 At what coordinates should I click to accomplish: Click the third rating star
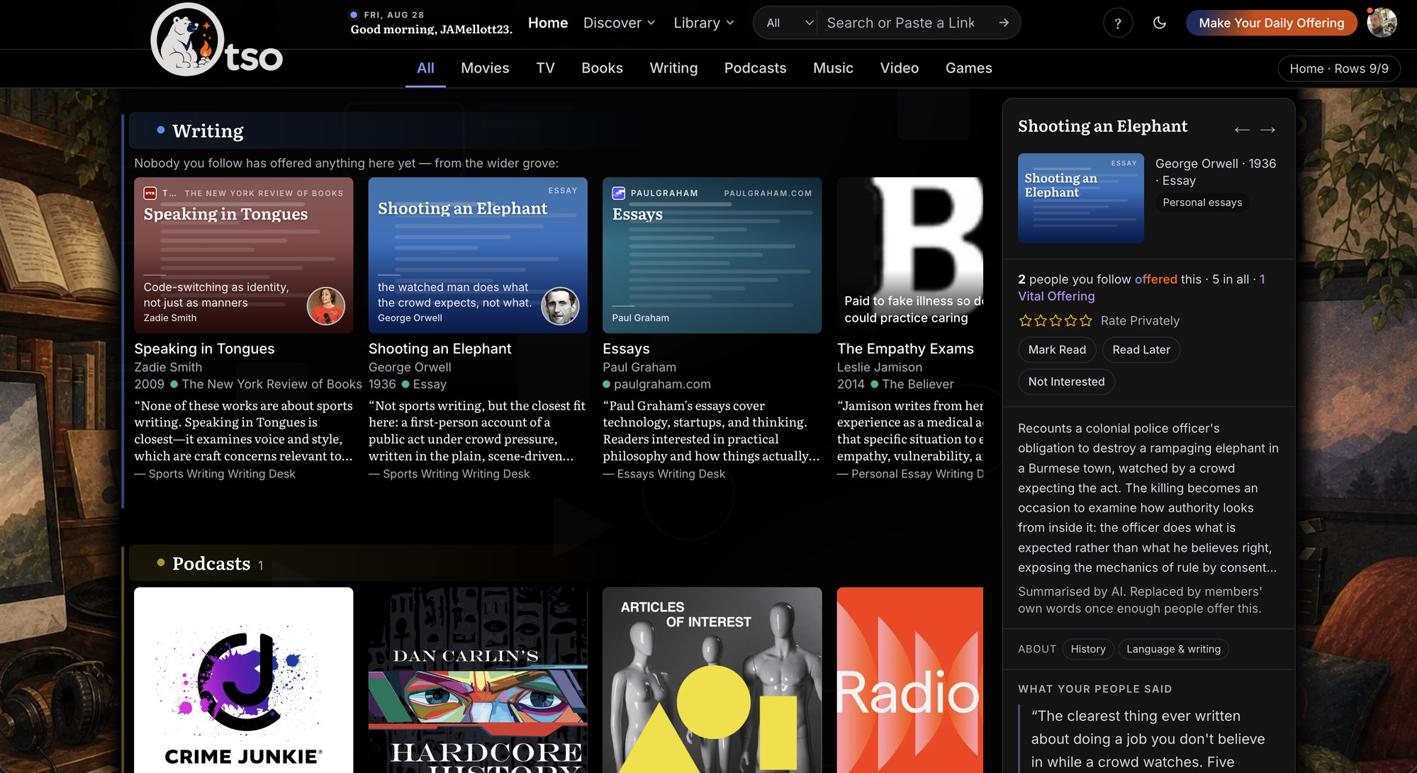click(x=1055, y=321)
